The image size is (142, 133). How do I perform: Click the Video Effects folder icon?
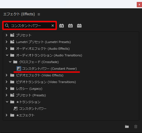12,75
